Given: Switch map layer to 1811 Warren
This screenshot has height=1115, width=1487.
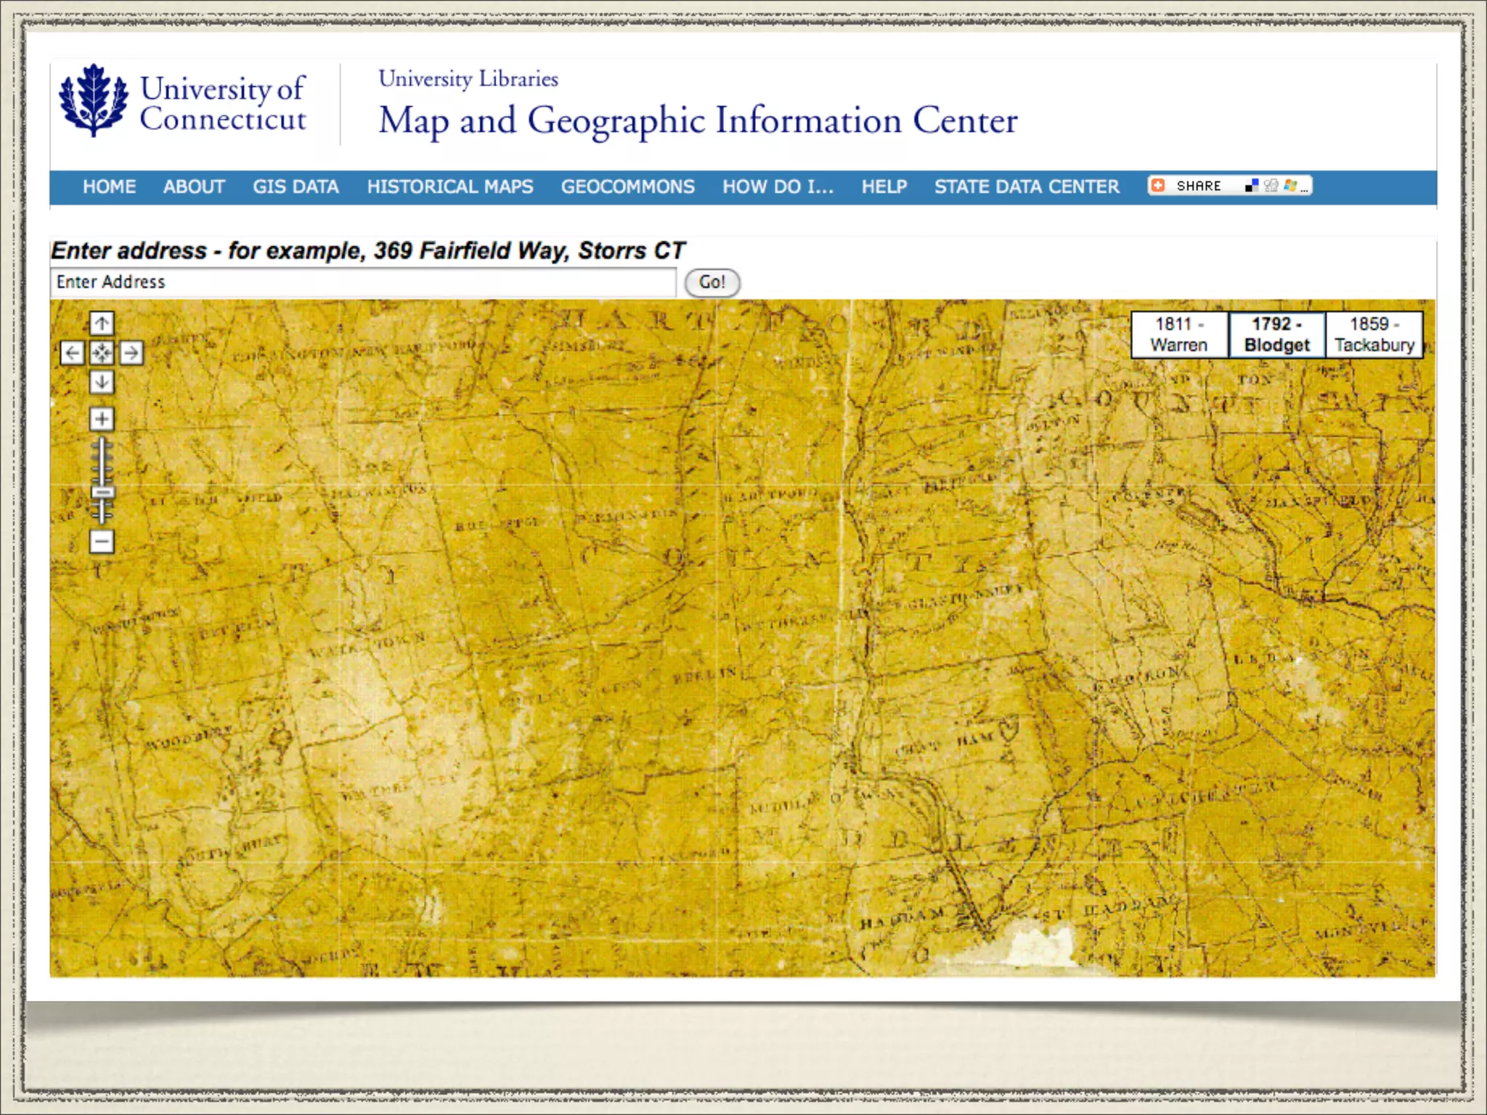Looking at the screenshot, I should [x=1179, y=335].
